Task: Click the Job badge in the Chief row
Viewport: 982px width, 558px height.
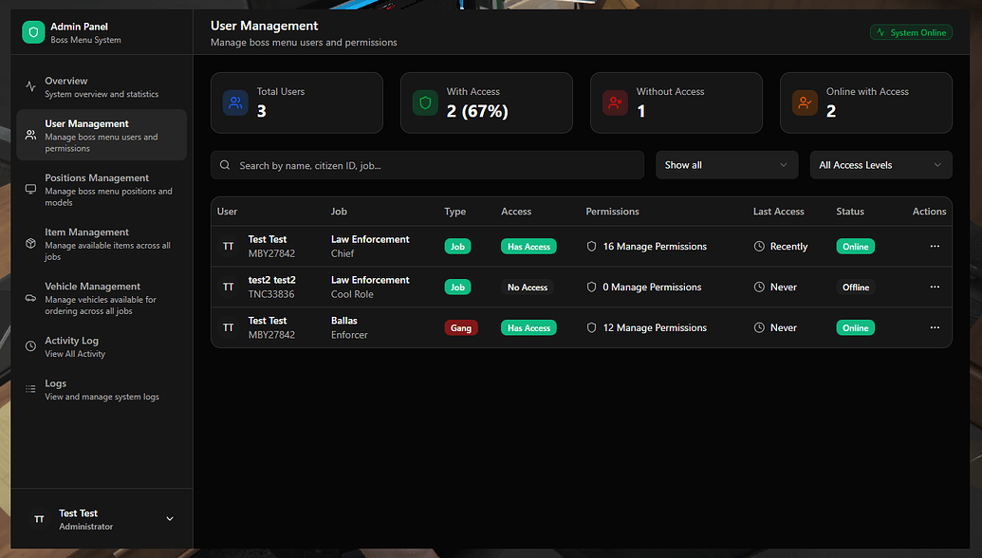Action: pos(458,246)
